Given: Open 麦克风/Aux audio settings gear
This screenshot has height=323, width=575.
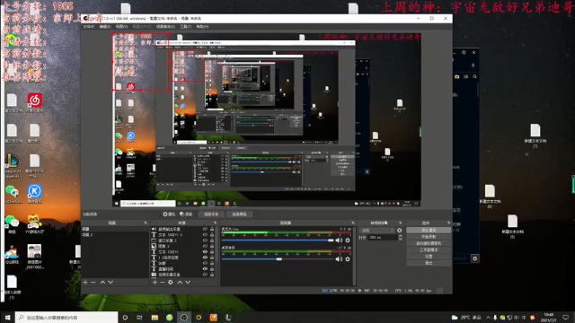Looking at the screenshot, I should 348,240.
